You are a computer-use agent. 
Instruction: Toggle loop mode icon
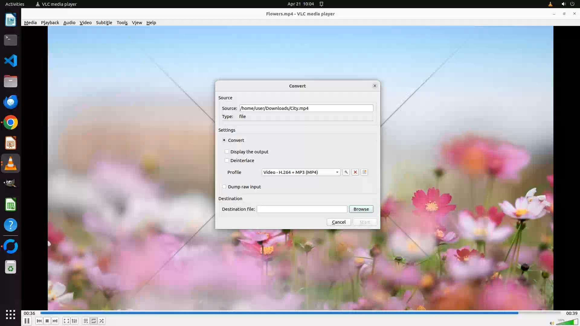pyautogui.click(x=94, y=321)
